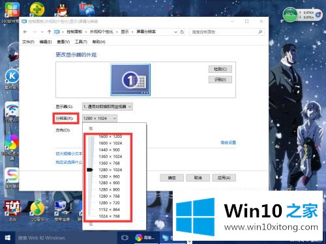
Task: Set slider to 1600 × 1200
Action: click(x=110, y=137)
